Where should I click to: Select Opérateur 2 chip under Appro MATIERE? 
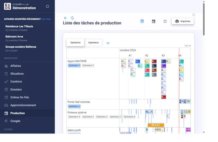point(88,65)
